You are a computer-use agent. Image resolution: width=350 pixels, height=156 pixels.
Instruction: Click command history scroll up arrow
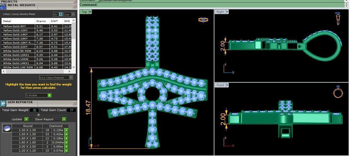(x=346, y=4)
